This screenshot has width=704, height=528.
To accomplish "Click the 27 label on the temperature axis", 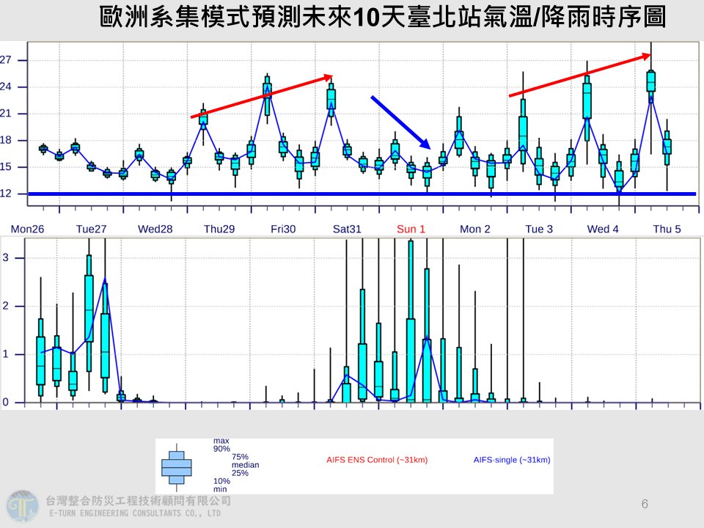I will point(5,60).
